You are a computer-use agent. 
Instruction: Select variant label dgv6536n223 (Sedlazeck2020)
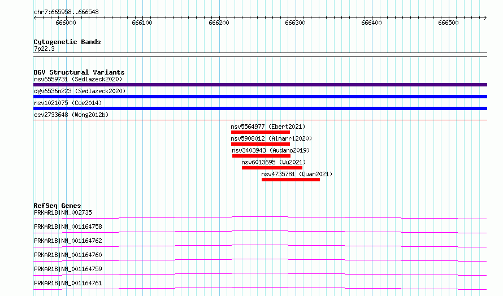pos(80,91)
